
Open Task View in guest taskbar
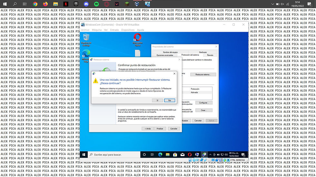(152, 155)
